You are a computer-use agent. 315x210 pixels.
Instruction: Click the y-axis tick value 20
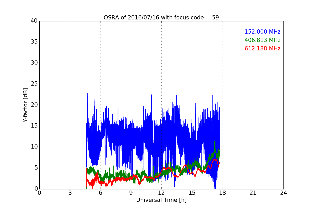click(34, 105)
